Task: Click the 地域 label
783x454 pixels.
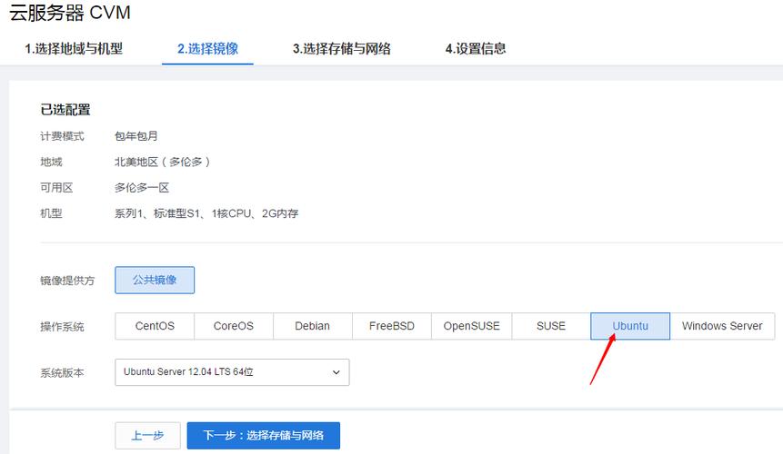Action: (51, 162)
